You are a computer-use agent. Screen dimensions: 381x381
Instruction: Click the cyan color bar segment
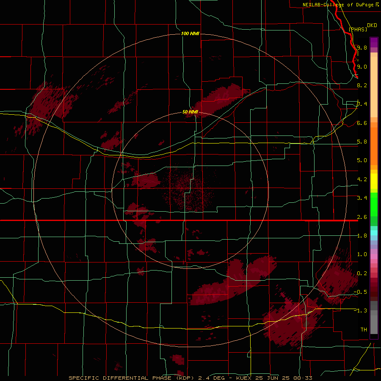[x=374, y=232]
